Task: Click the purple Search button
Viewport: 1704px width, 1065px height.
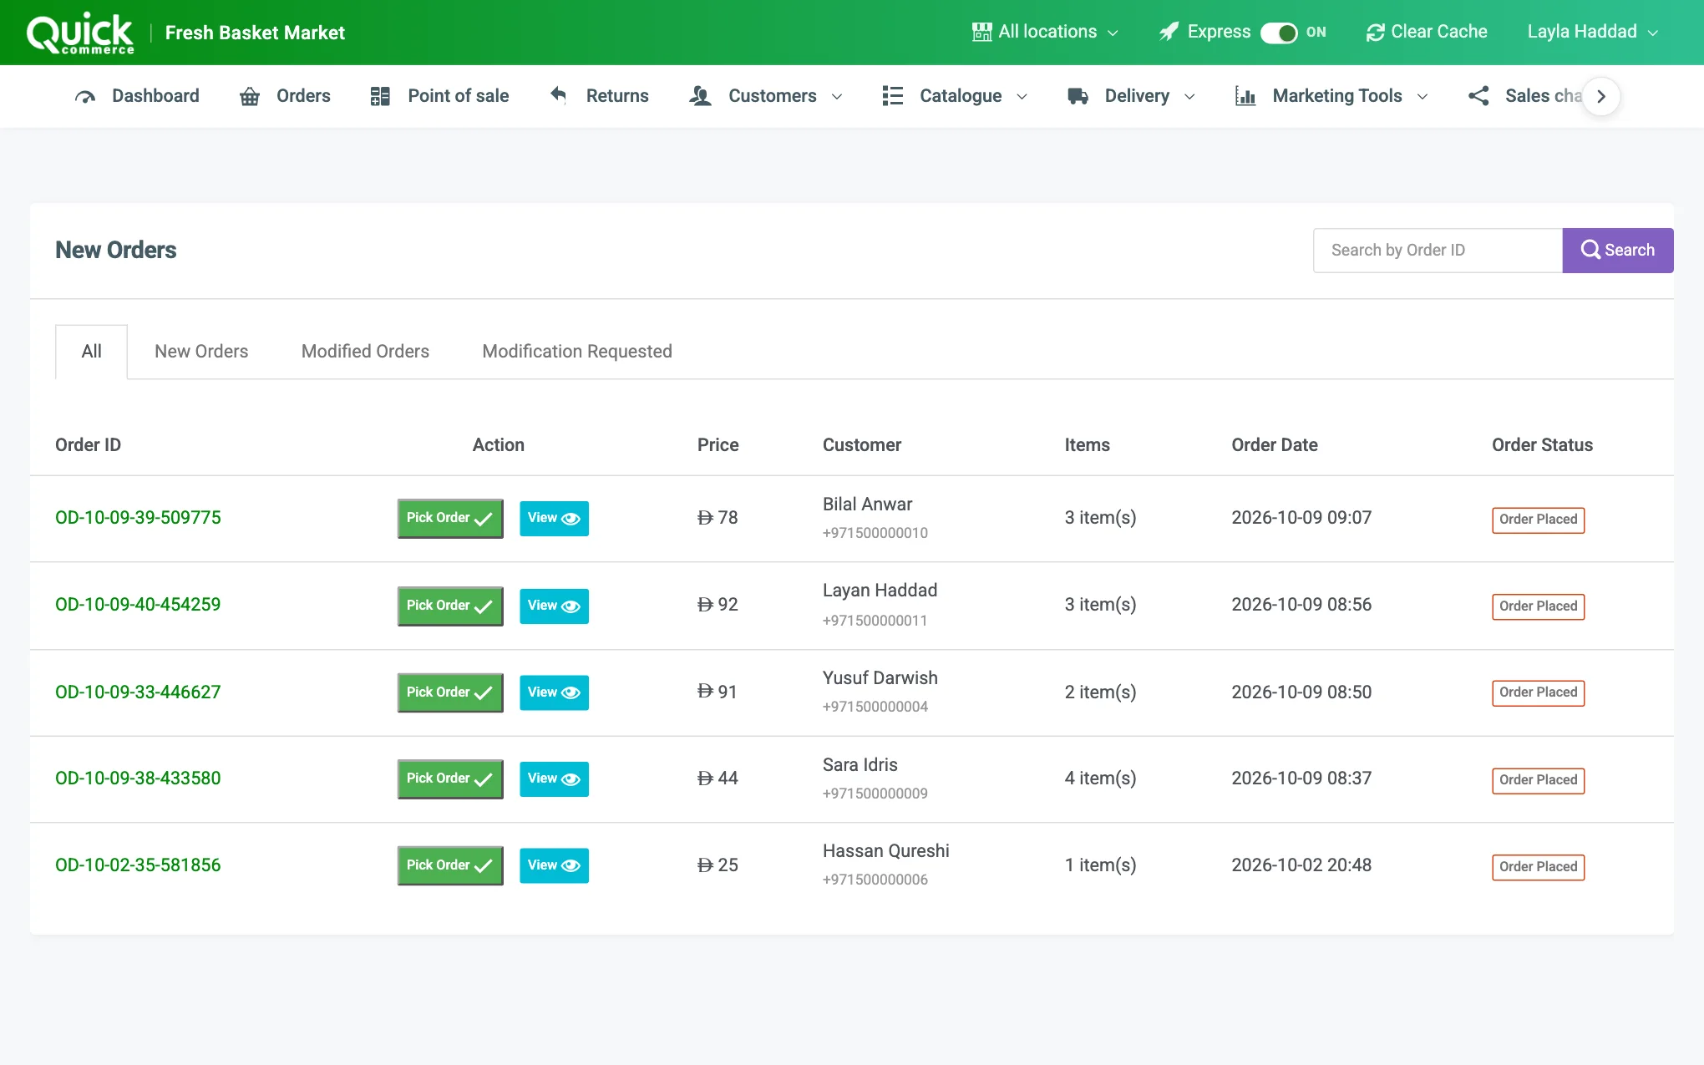Action: pyautogui.click(x=1618, y=251)
